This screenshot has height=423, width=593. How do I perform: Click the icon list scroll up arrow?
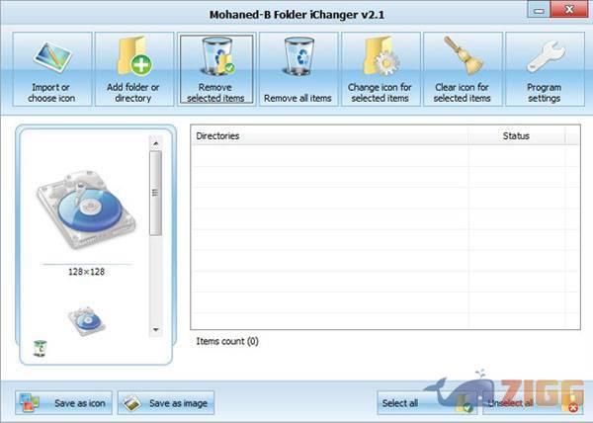[x=156, y=143]
